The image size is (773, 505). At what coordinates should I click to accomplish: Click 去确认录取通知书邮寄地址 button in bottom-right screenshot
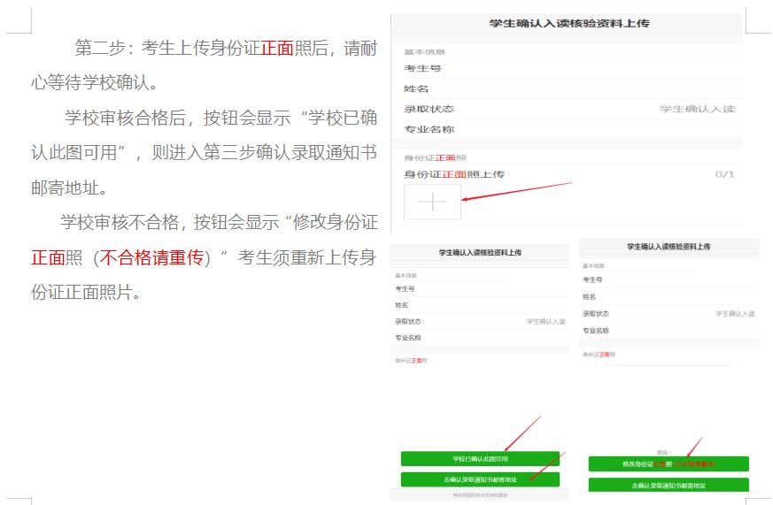click(x=669, y=485)
